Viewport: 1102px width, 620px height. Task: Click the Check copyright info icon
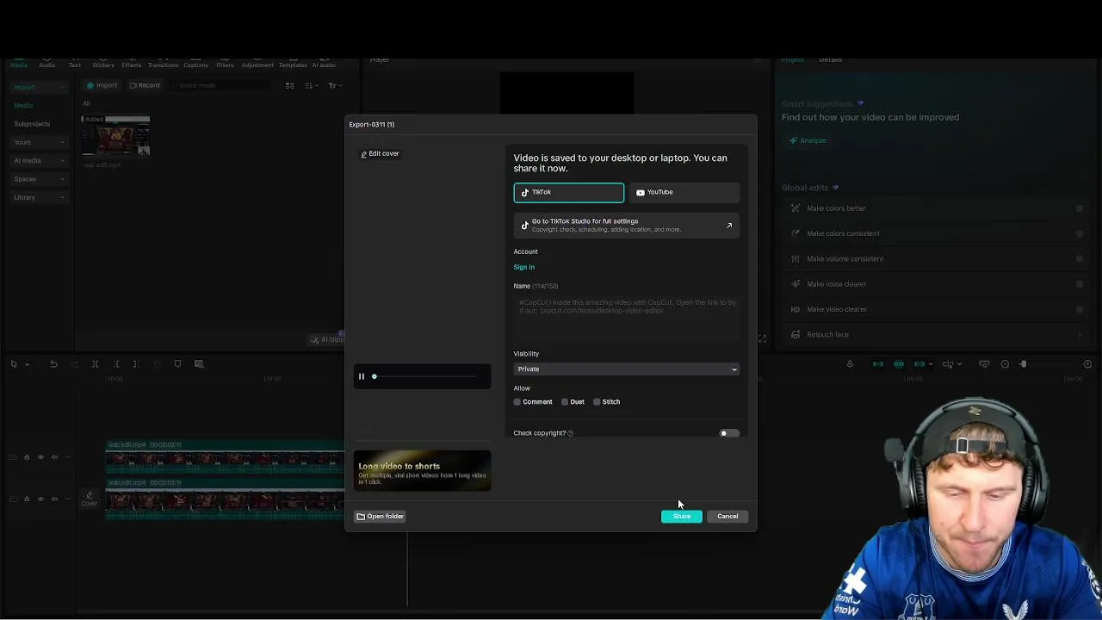570,433
